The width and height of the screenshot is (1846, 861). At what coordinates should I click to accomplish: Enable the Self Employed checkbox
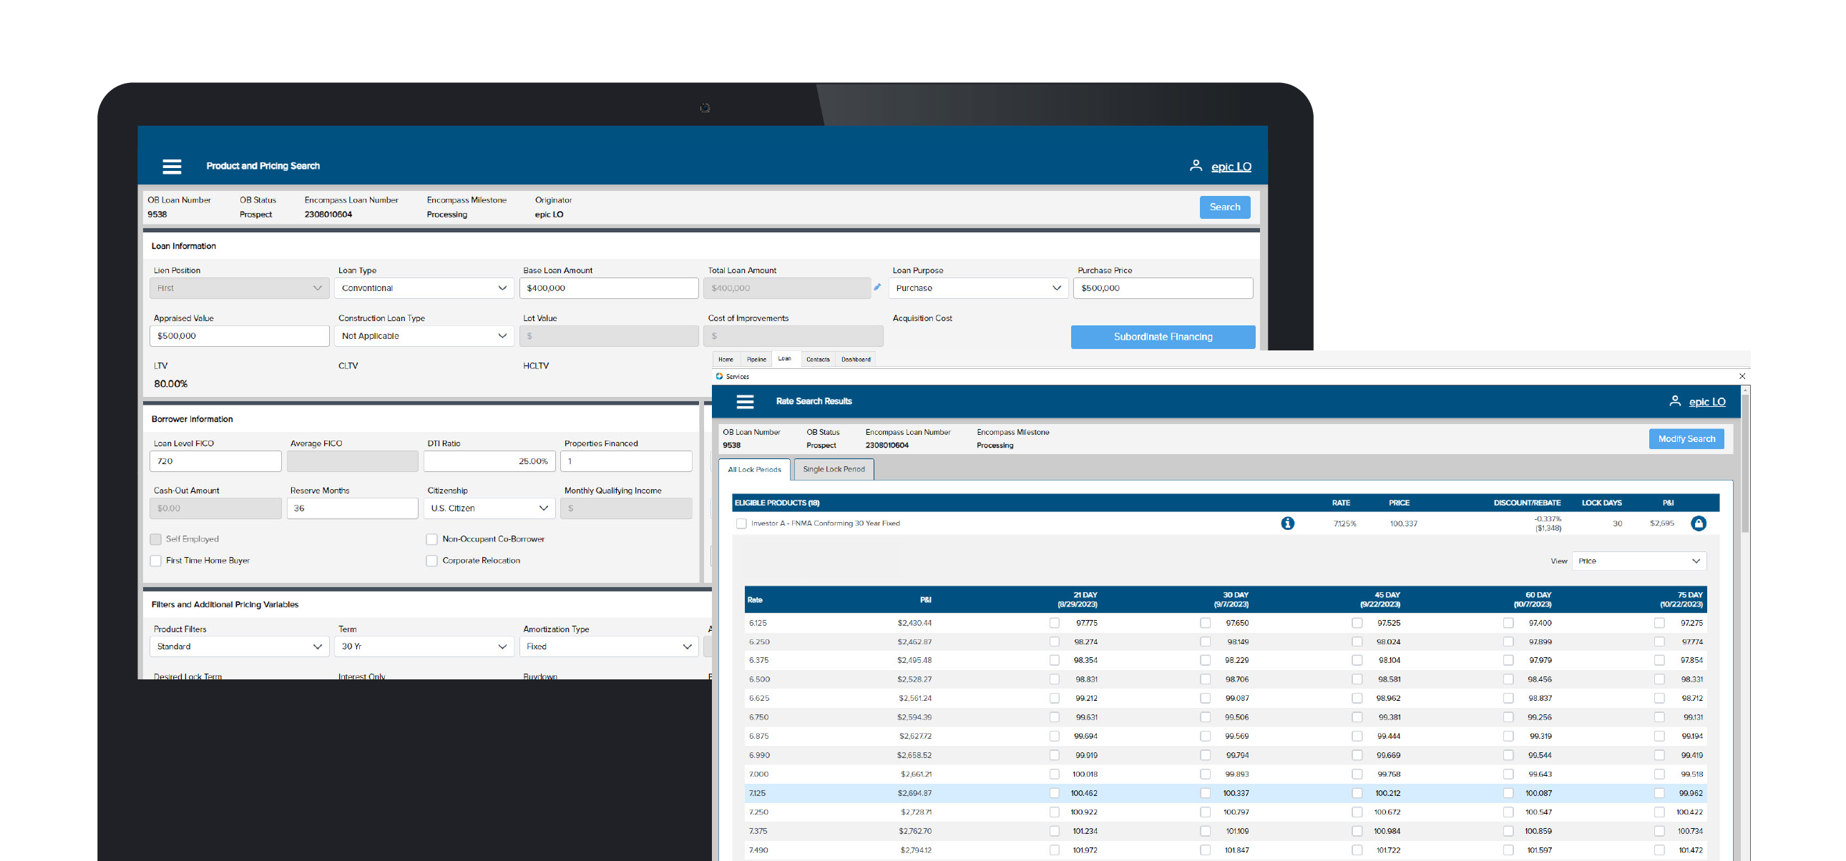(155, 538)
